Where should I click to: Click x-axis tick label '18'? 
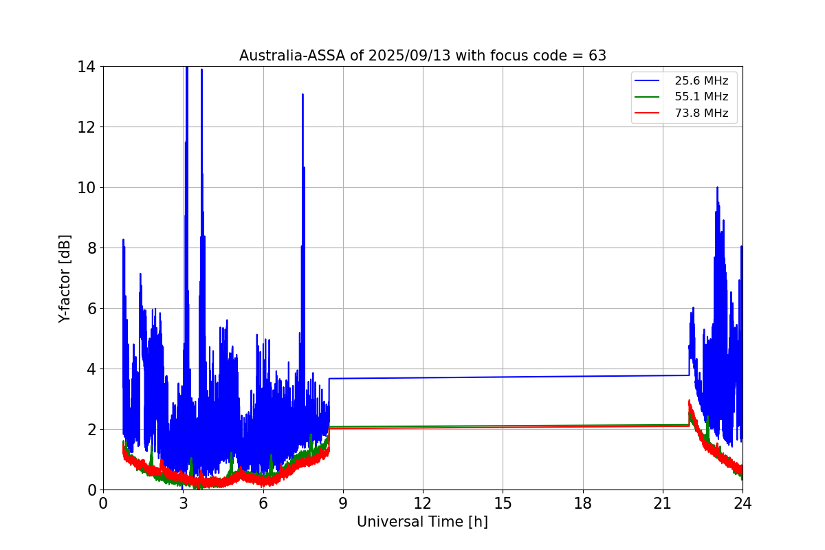pyautogui.click(x=583, y=503)
